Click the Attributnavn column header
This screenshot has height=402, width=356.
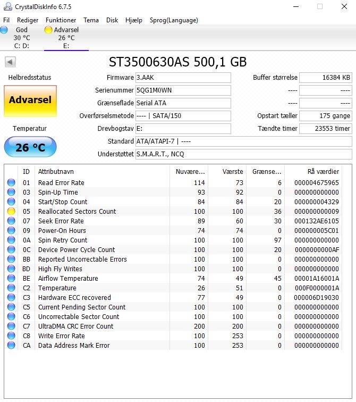coord(102,172)
